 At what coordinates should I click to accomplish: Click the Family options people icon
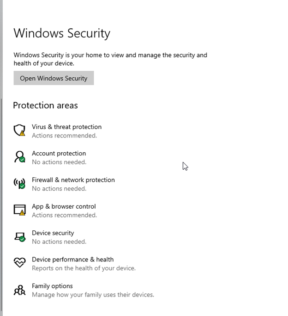tap(19, 290)
